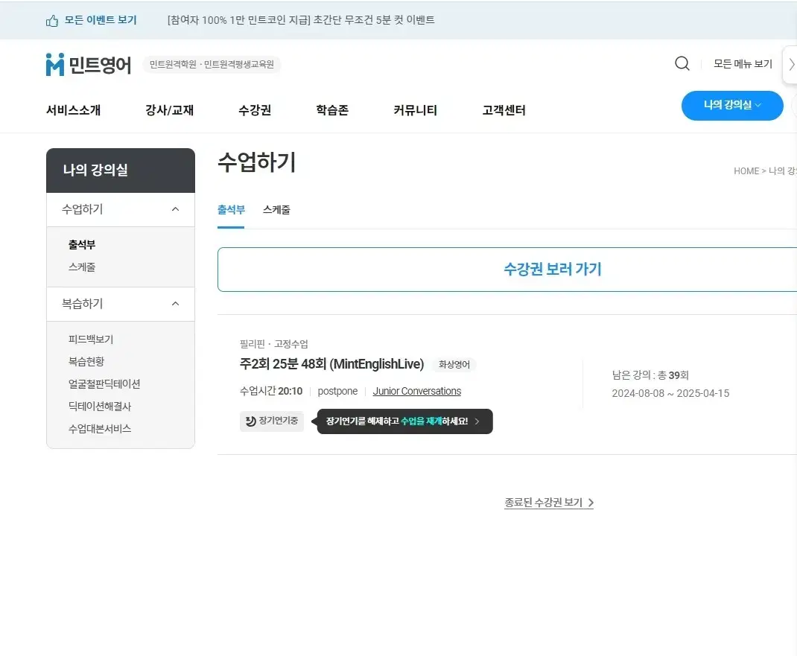Click the arrow on 수업을 재개하세요 tooltip
This screenshot has width=797, height=656.
(477, 421)
